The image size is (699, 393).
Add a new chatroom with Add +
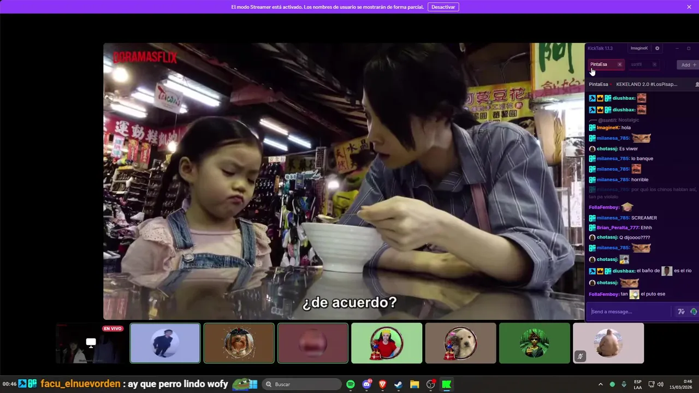pos(688,64)
